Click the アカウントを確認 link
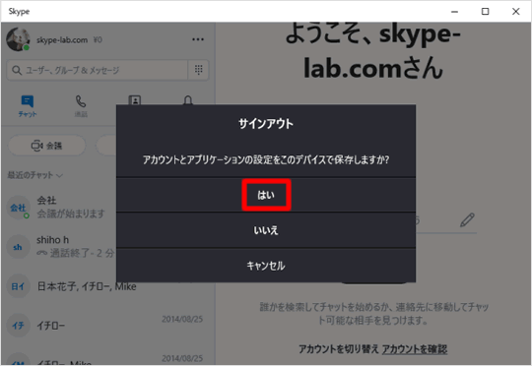 [415, 349]
